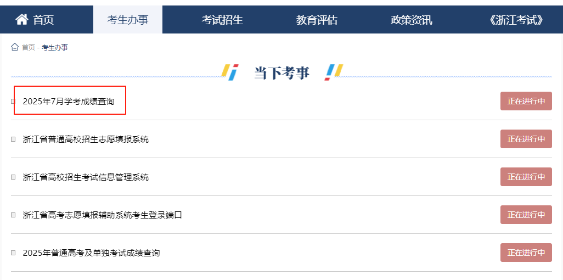Viewport: 563px width, 280px height.
Task: Open 浙江省普通高校招生志愿填报系统 link
Action: (86, 139)
